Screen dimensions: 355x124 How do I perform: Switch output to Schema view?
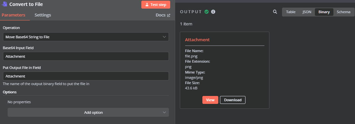coord(343,12)
